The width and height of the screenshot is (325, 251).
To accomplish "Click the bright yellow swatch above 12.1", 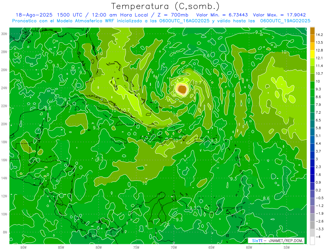I will pos(312,54).
